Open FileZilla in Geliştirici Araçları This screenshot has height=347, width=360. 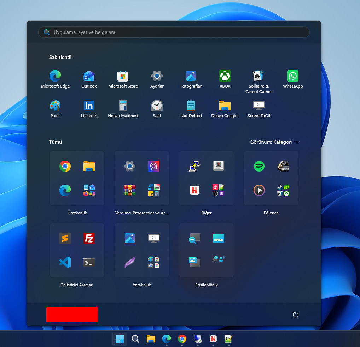point(89,238)
